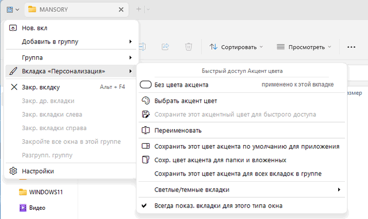The image size is (368, 219).
Task: Save accent color as default for application
Action: point(241,146)
